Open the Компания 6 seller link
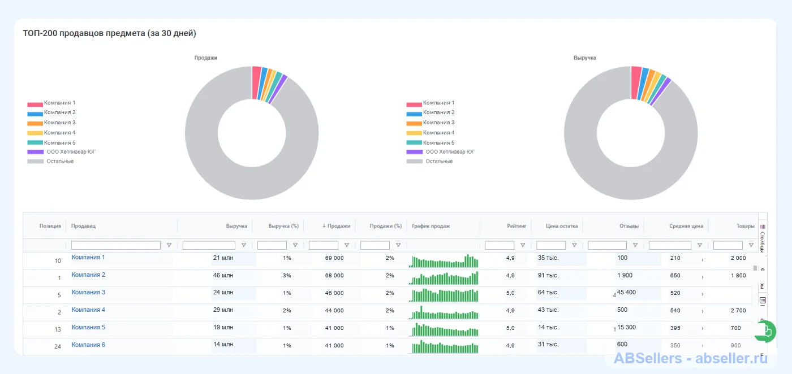792x374 pixels. pos(88,345)
